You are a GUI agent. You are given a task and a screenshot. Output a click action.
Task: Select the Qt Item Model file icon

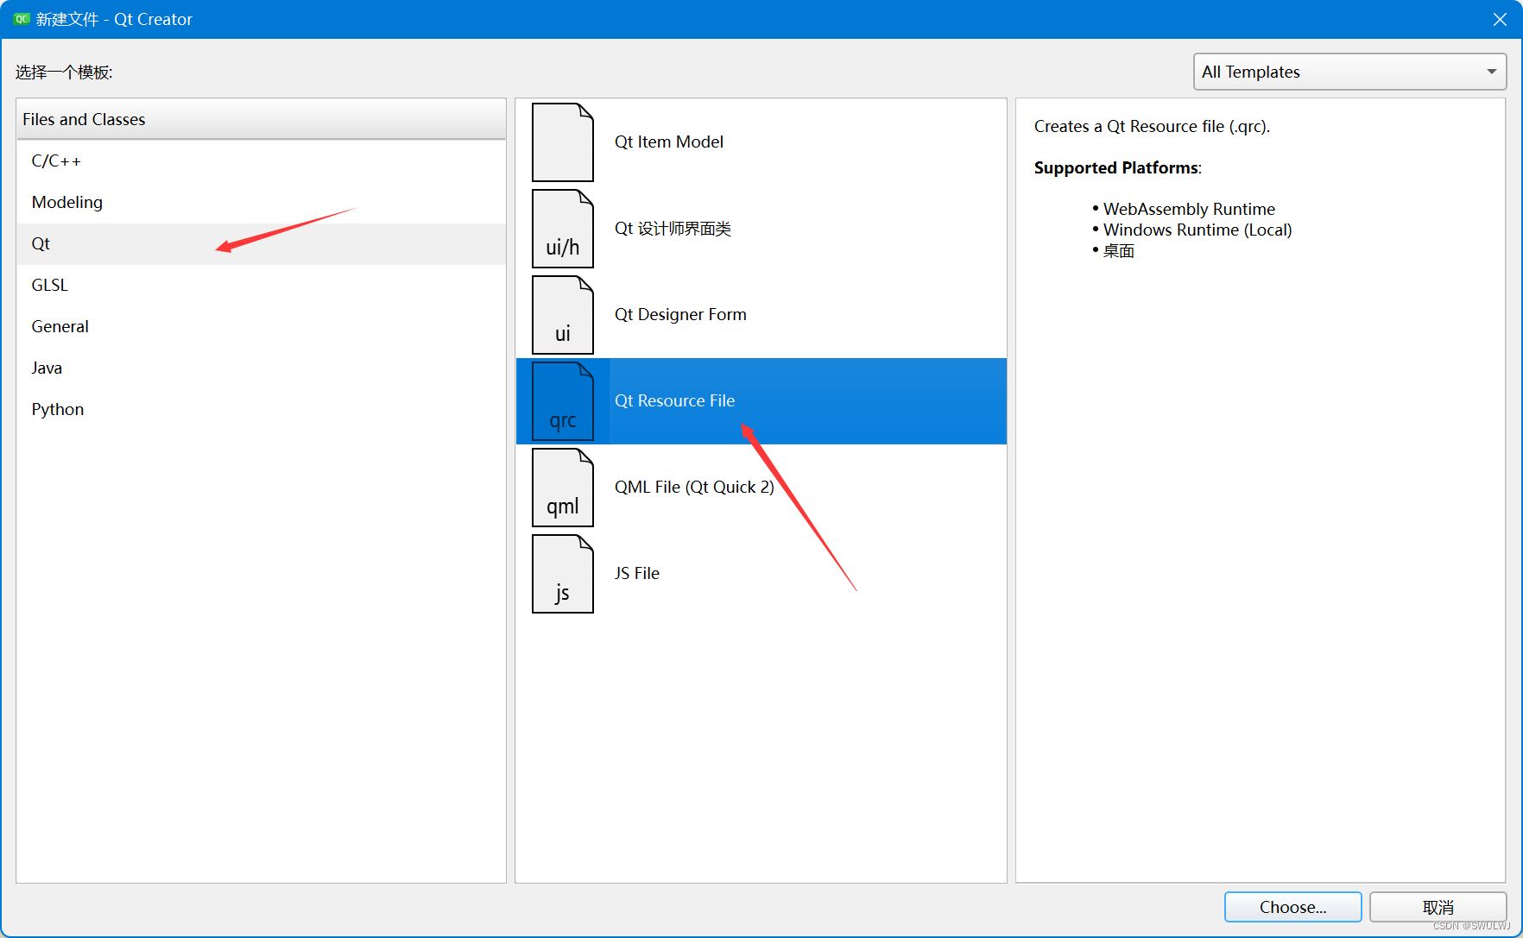563,142
